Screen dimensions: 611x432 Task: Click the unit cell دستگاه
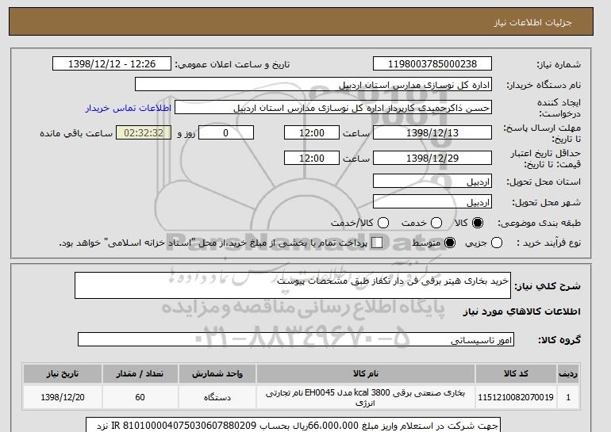coord(217,397)
